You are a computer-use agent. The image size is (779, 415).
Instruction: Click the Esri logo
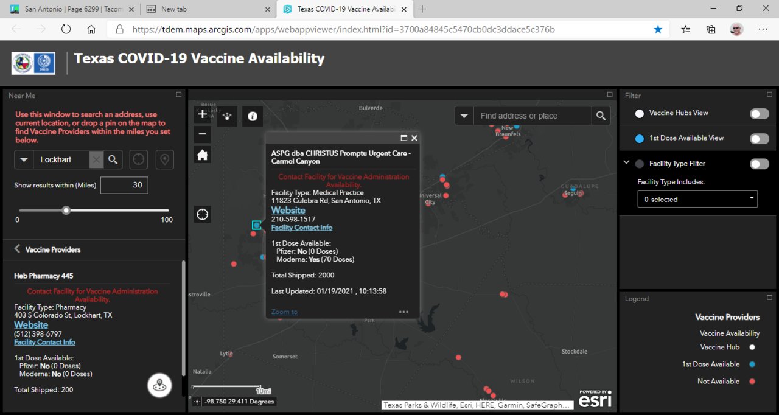(595, 399)
